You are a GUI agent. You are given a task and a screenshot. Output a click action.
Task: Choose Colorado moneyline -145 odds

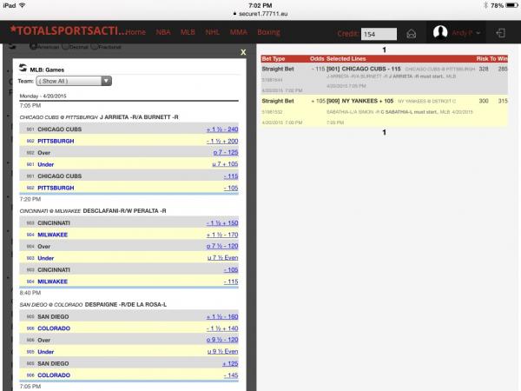point(230,375)
